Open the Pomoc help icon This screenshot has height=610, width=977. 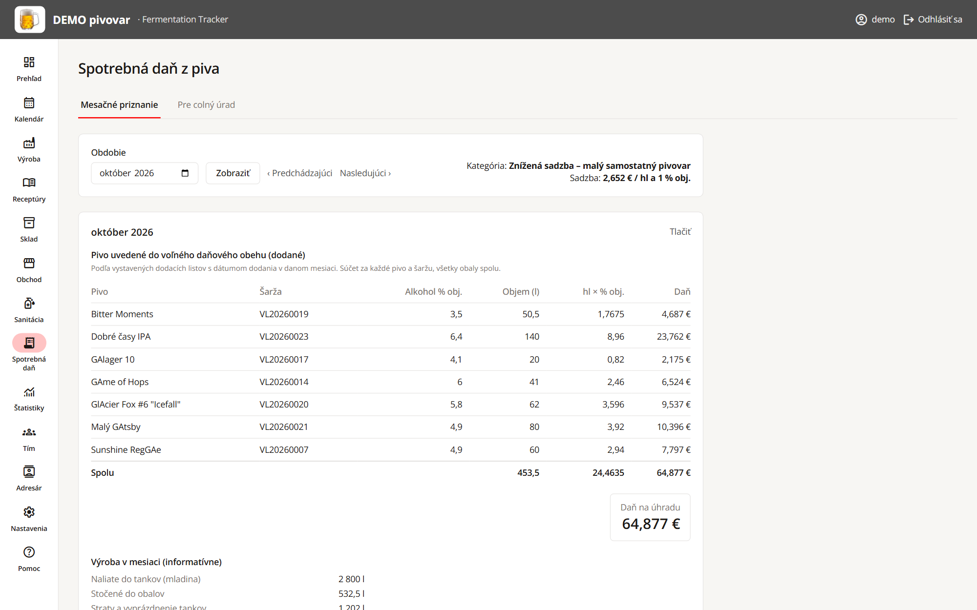(29, 552)
